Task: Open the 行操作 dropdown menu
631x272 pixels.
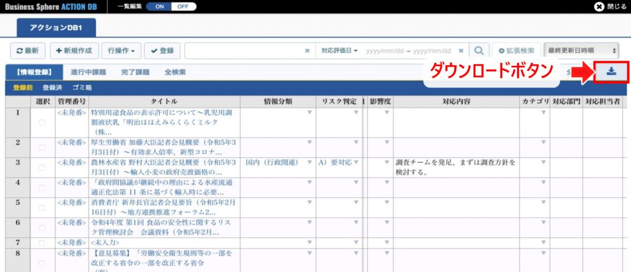Action: pyautogui.click(x=123, y=51)
